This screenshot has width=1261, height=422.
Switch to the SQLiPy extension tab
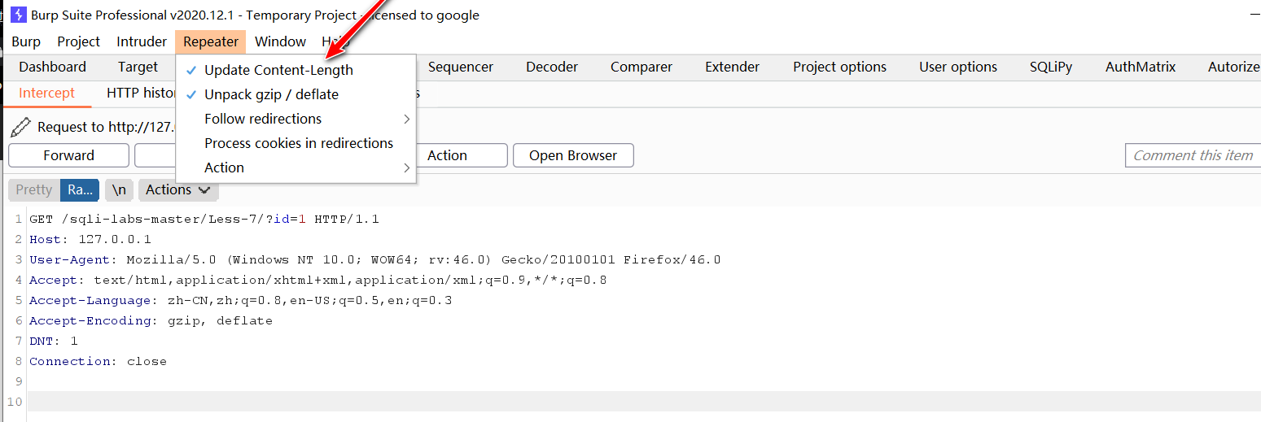click(x=1051, y=67)
